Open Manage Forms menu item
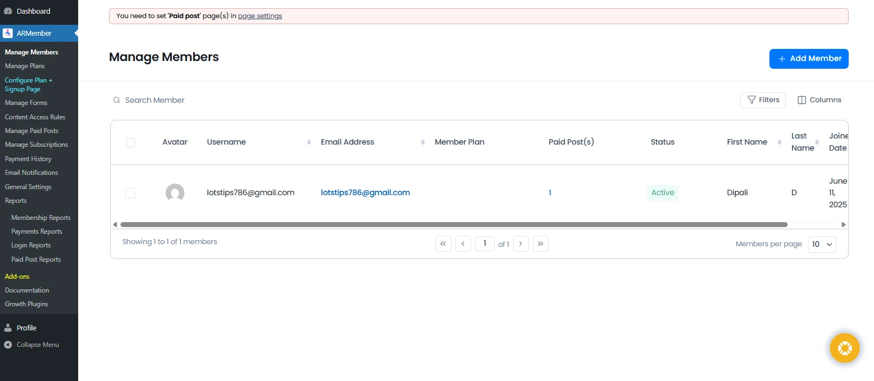This screenshot has height=381, width=874. pyautogui.click(x=26, y=103)
